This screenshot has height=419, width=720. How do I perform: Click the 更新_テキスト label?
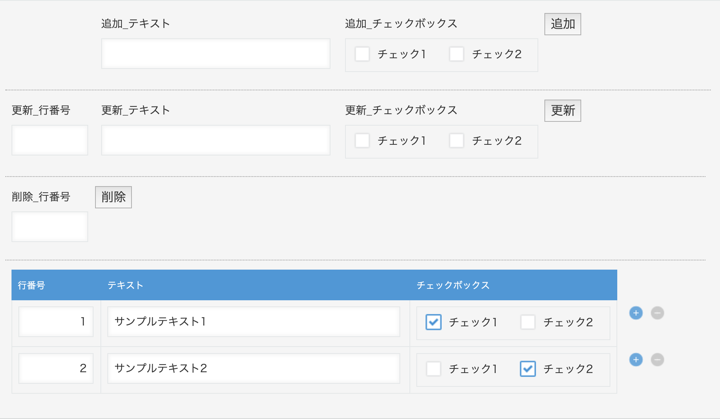(x=136, y=110)
